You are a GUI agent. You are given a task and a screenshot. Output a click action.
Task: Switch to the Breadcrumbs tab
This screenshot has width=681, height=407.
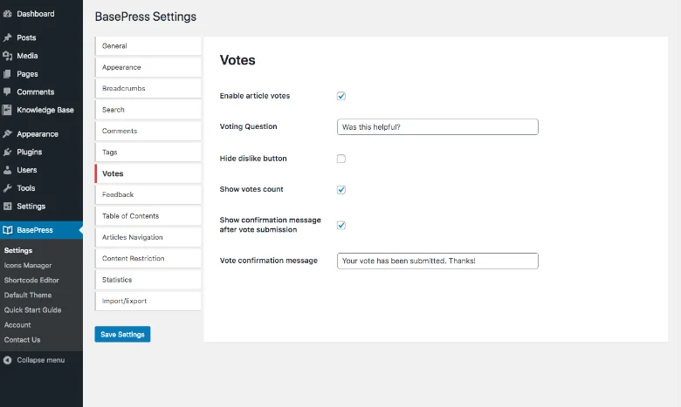[x=148, y=88]
